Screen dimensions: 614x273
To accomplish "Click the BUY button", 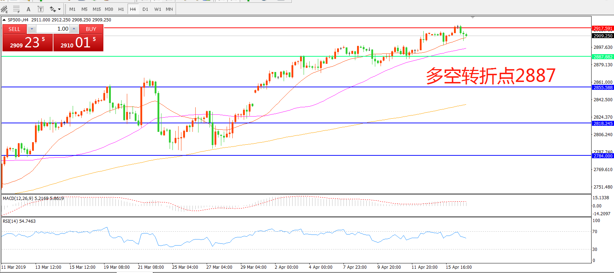I will 91,29.
